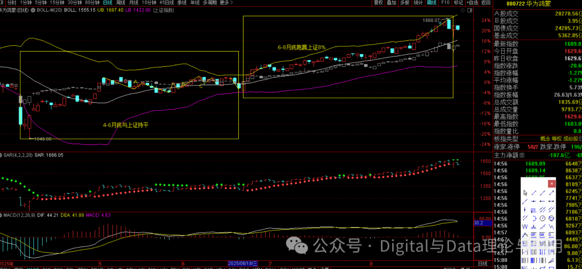Switch to 年线 period
The width and height of the screenshot is (582, 269).
tap(195, 3)
